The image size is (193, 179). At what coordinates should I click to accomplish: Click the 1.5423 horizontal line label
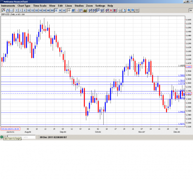point(181,111)
